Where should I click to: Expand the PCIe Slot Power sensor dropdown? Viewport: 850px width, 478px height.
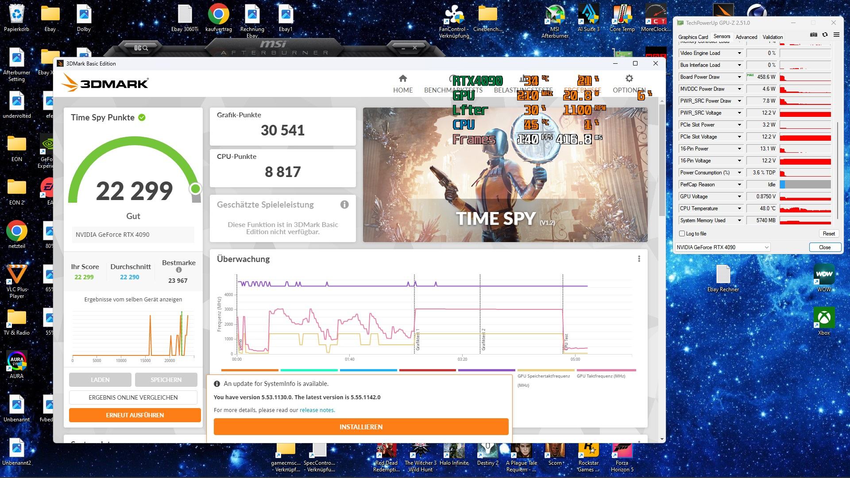pos(739,125)
